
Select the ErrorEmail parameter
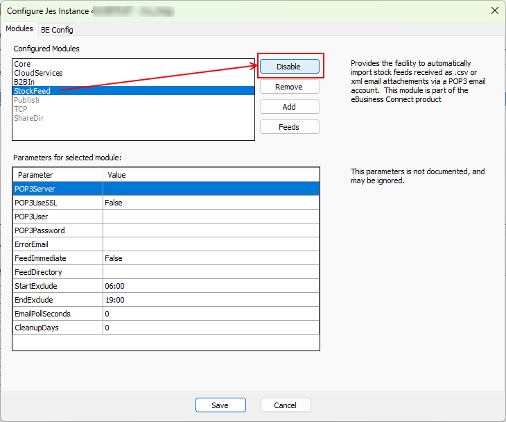coord(58,244)
